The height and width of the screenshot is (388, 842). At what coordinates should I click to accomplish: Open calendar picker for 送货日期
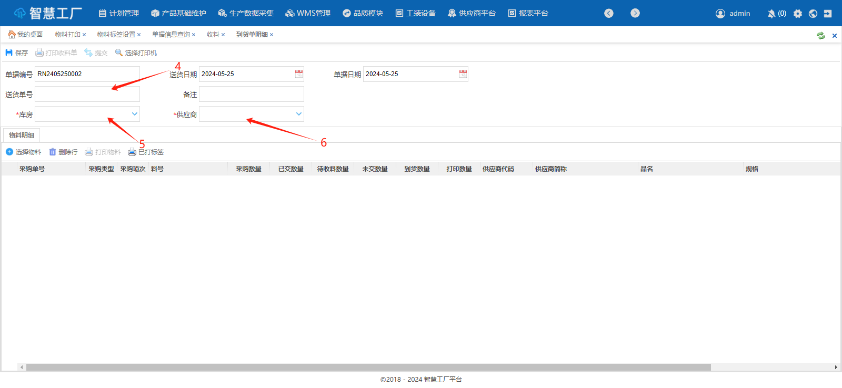pos(299,74)
